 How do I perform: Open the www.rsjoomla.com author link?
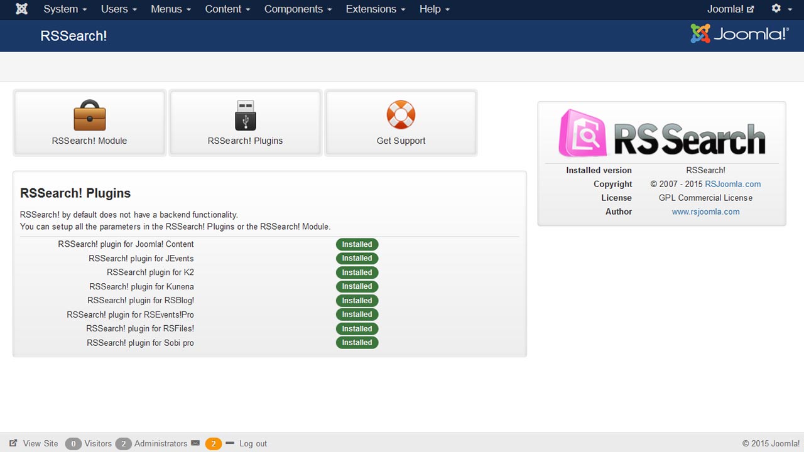point(705,212)
